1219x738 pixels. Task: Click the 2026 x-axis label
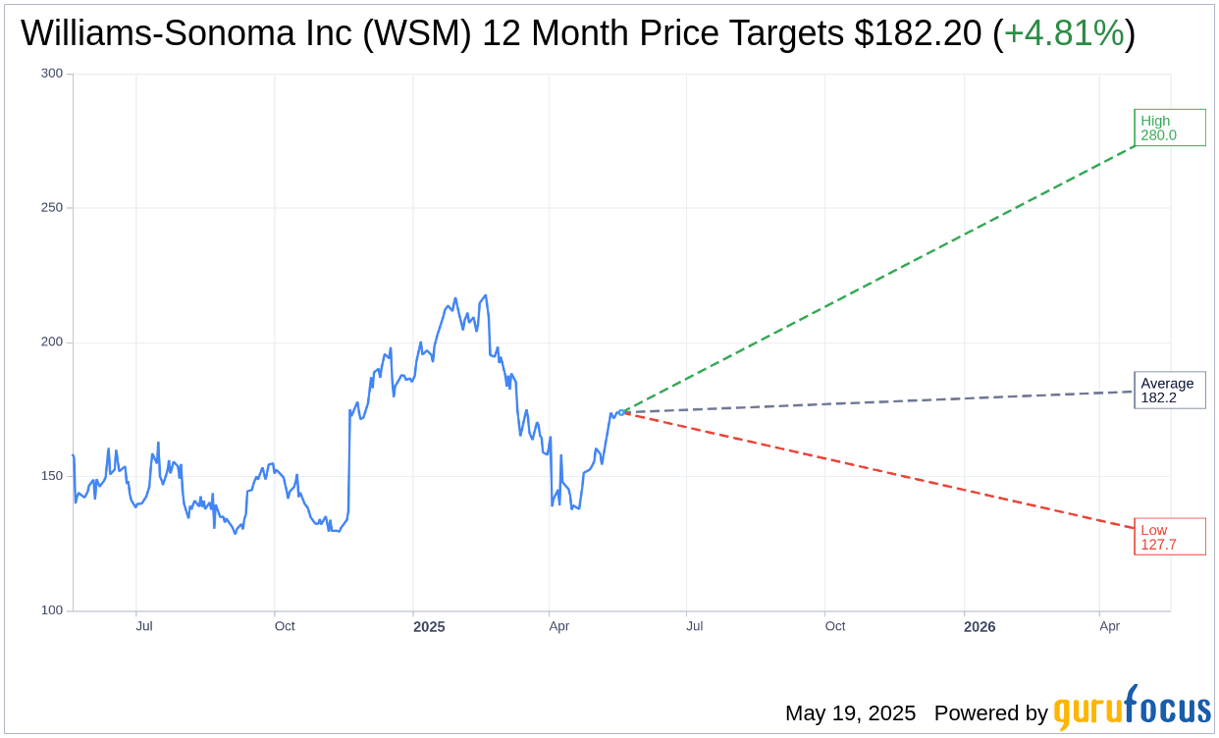(x=980, y=626)
